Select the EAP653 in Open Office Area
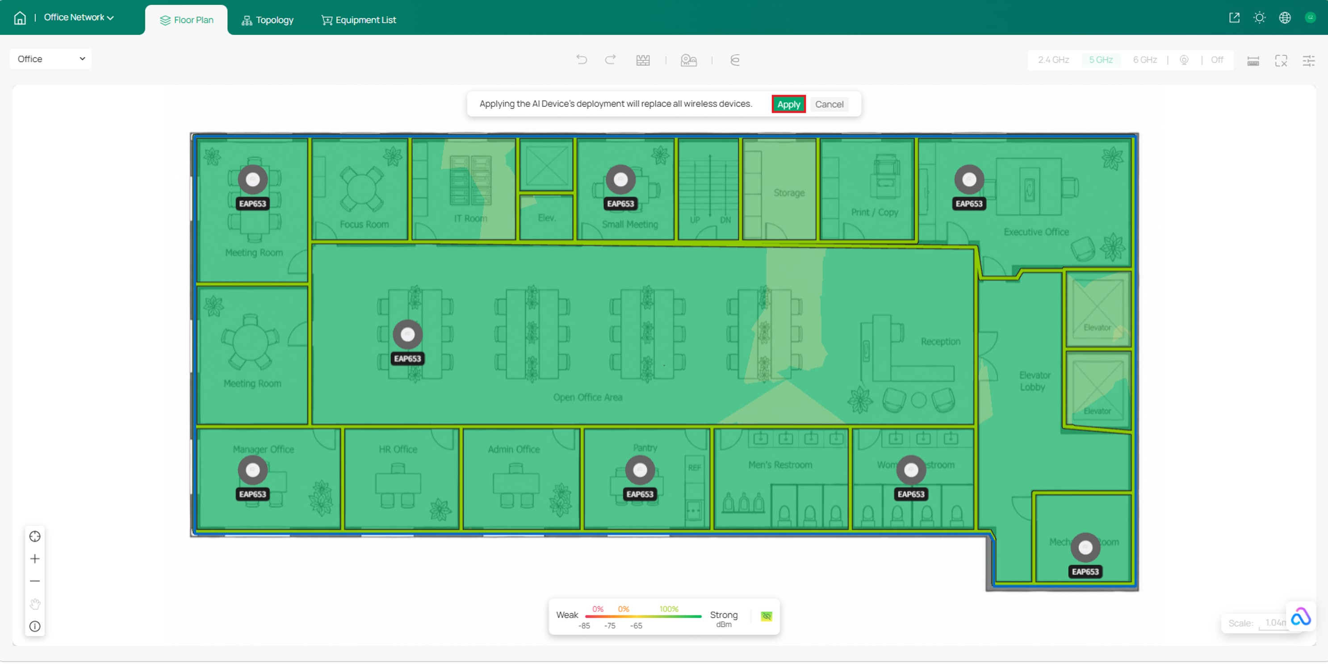 (407, 335)
